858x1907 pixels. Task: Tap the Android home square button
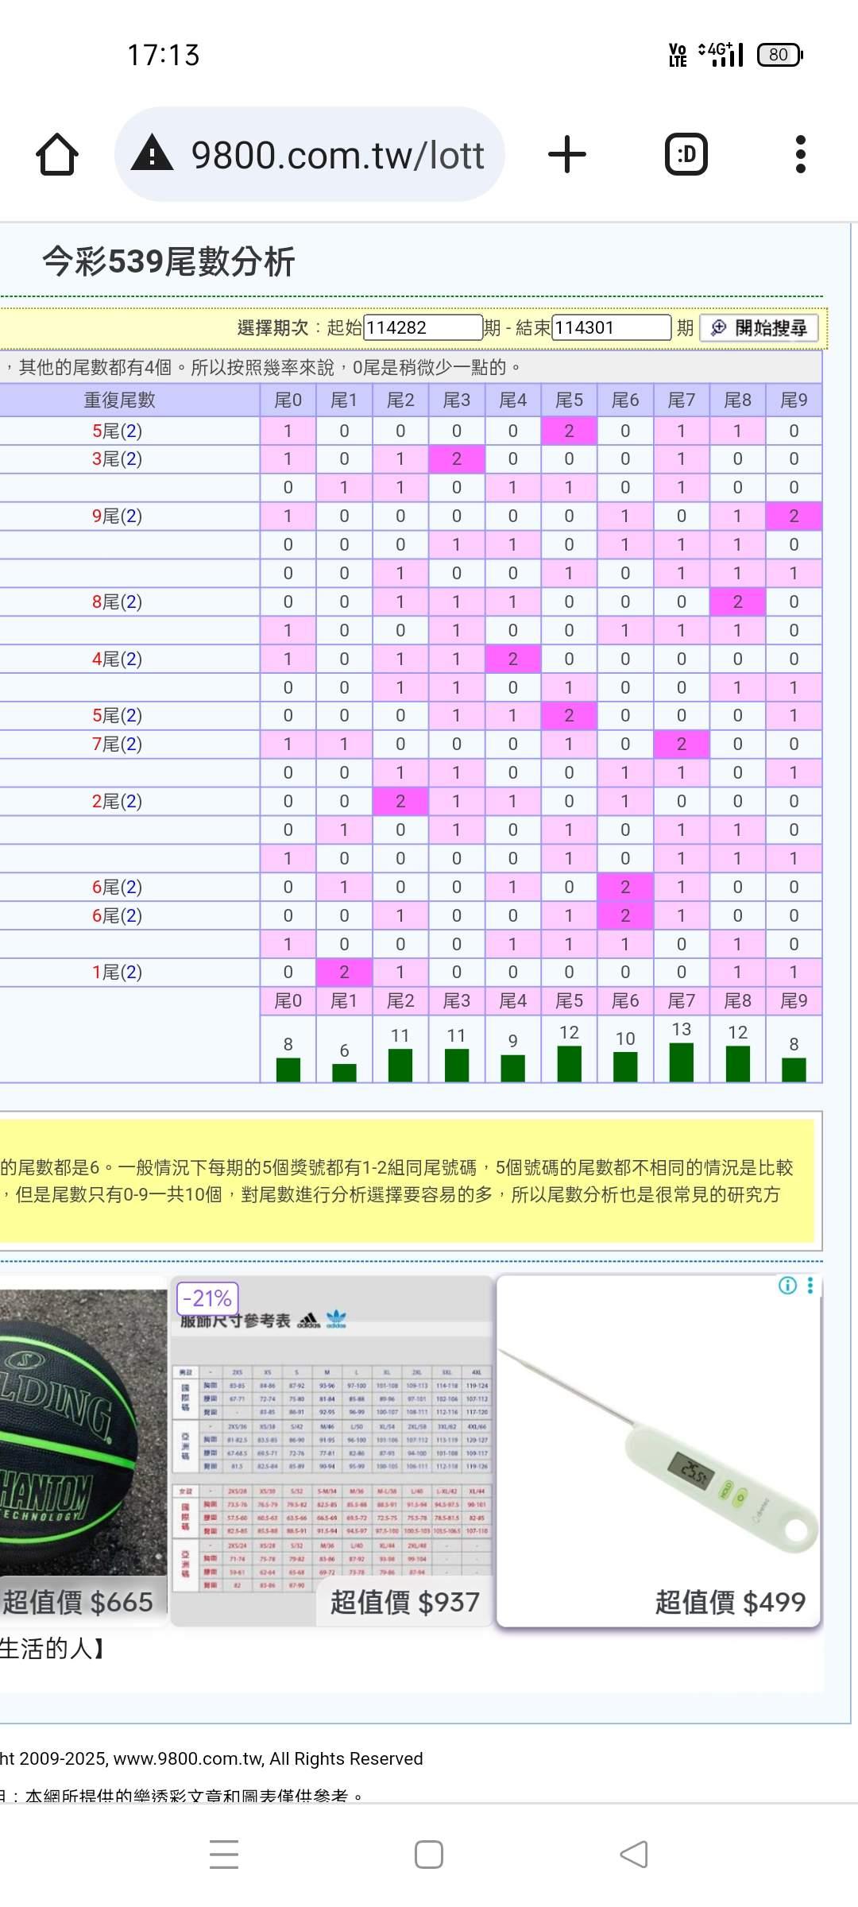429,1855
